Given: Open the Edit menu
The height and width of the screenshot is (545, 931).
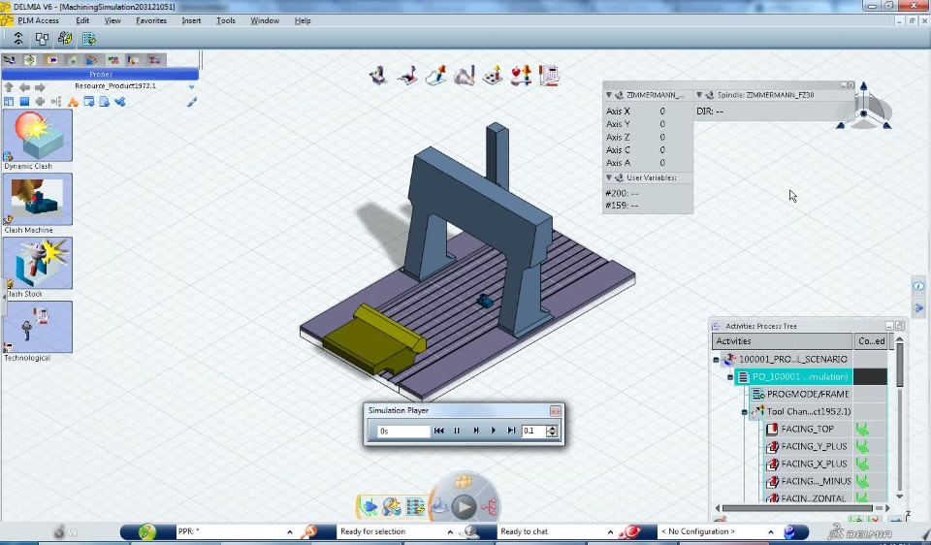Looking at the screenshot, I should (x=82, y=20).
